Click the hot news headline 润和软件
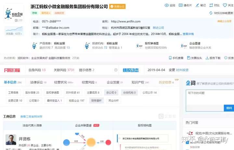This screenshot has height=150, width=234. [44, 58]
